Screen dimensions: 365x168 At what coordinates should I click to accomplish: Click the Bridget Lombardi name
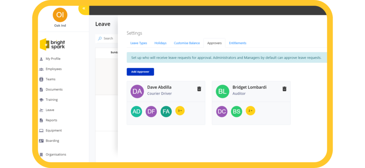tap(249, 87)
